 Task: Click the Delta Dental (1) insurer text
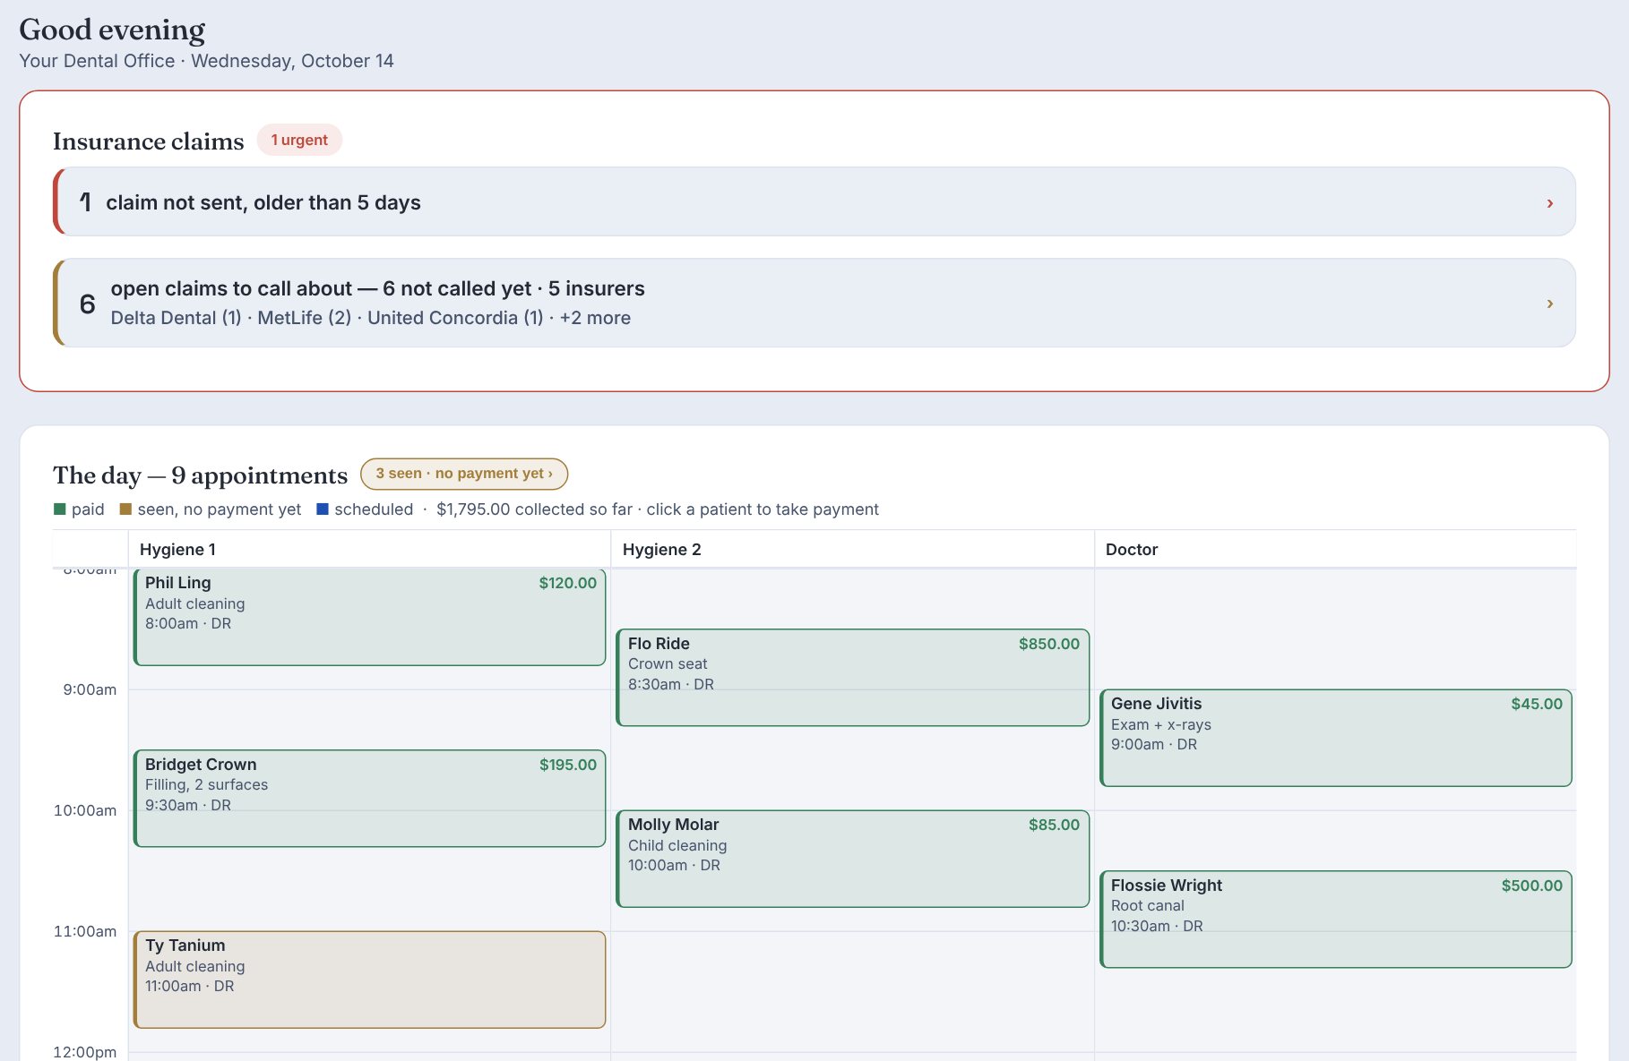tap(176, 318)
